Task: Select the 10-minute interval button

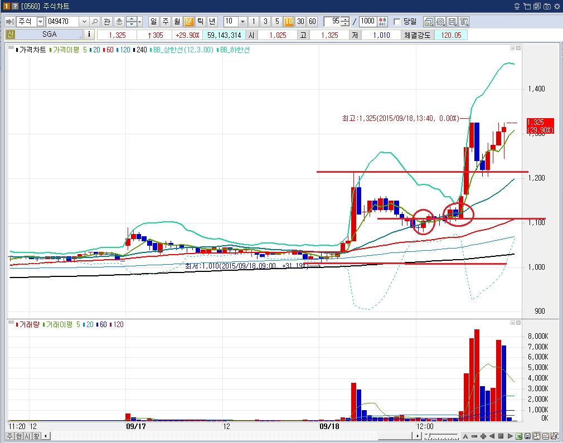Action: [289, 22]
